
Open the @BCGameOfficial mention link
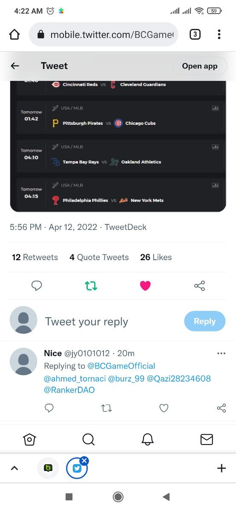coord(121,366)
